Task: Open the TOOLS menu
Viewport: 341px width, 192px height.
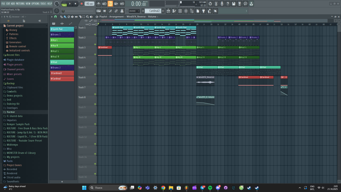Action: tap(43, 3)
